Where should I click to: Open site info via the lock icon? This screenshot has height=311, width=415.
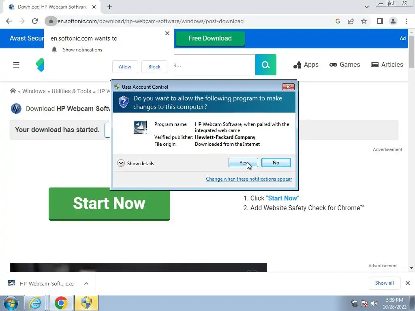(x=51, y=21)
